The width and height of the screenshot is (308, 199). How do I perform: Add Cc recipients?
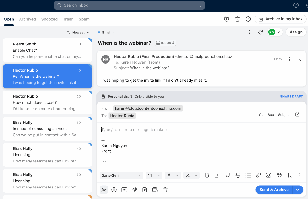[261, 115]
